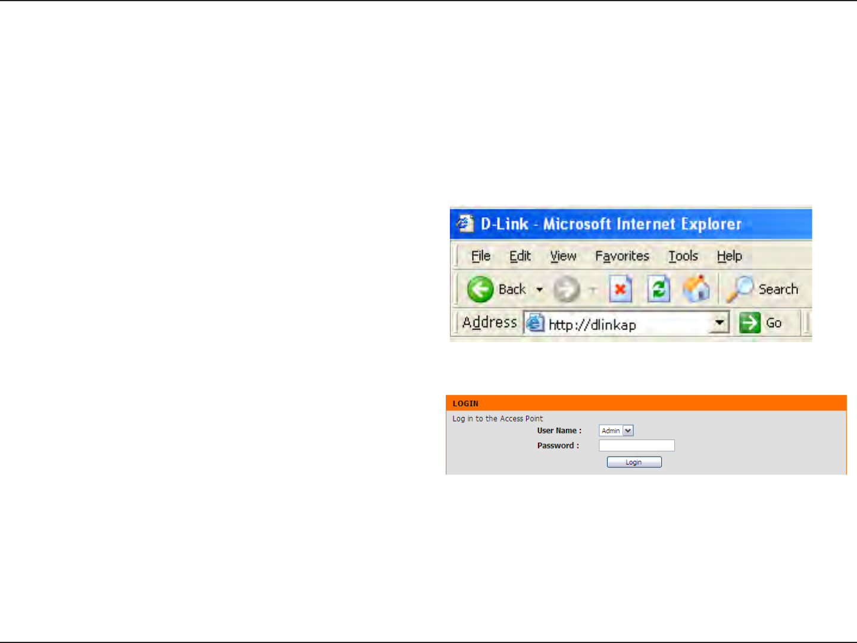Click the LOGIN orange header
The height and width of the screenshot is (643, 857).
pos(646,403)
